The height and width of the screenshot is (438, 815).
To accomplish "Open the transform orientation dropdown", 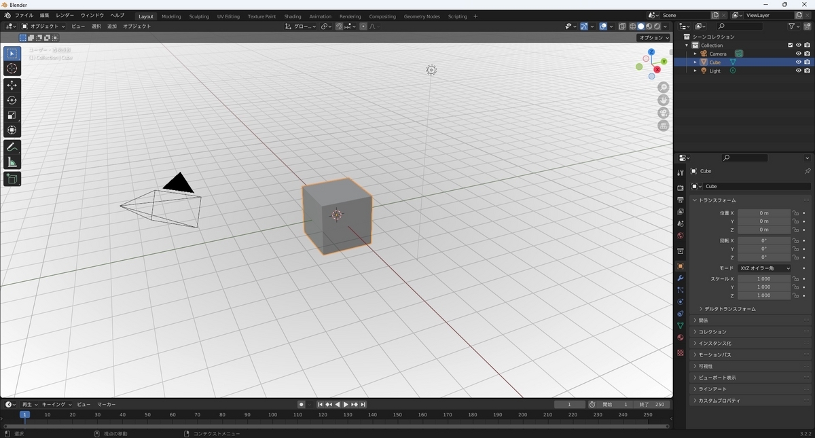I will 300,26.
